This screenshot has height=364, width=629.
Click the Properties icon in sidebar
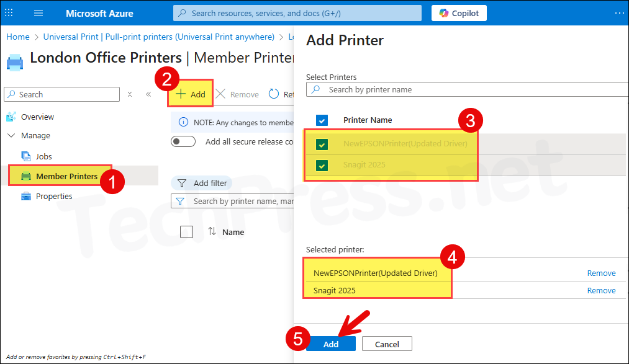tap(26, 196)
